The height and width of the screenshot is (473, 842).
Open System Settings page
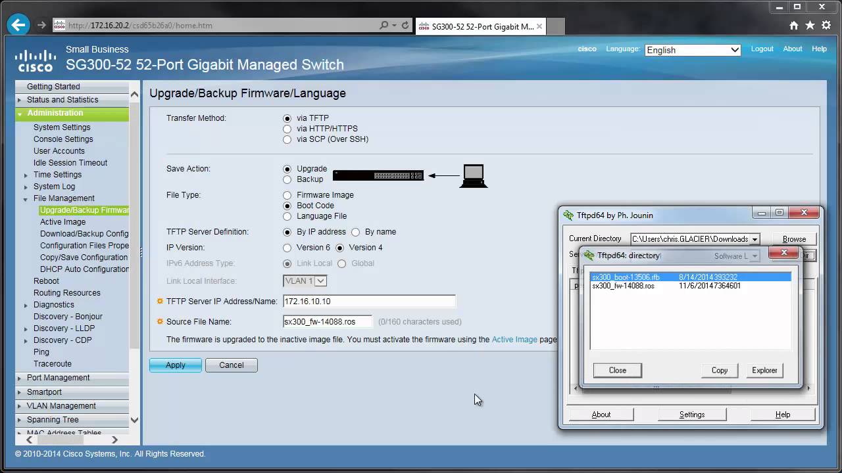[x=62, y=127]
